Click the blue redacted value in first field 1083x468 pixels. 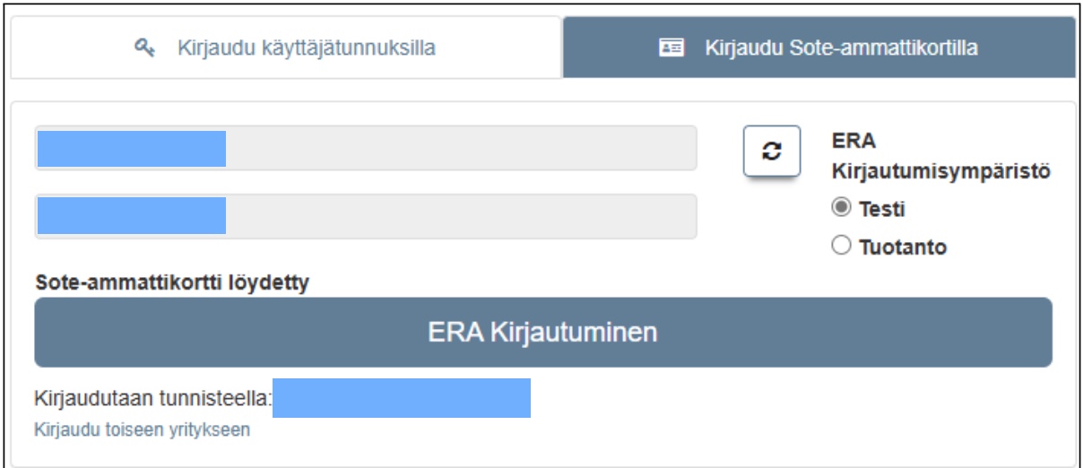coord(131,148)
